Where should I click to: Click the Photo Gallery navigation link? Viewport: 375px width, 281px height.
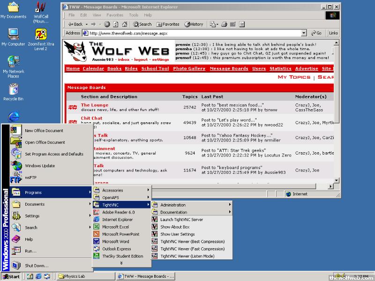(189, 68)
